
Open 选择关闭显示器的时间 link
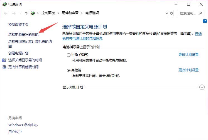click(25, 60)
